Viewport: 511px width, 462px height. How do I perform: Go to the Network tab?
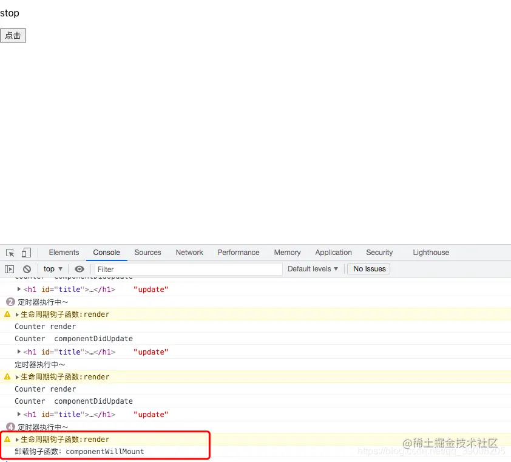pos(189,253)
